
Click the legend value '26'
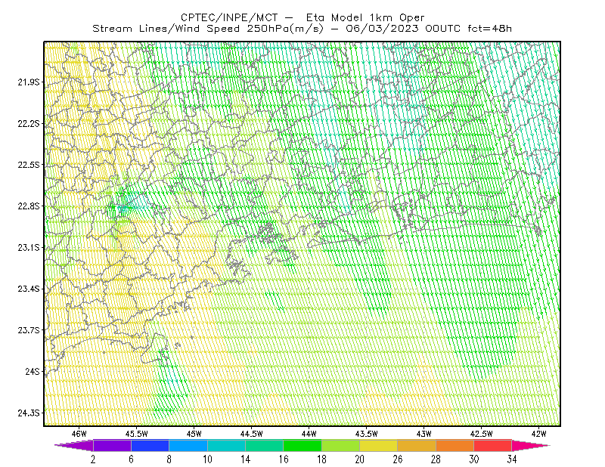pyautogui.click(x=398, y=459)
